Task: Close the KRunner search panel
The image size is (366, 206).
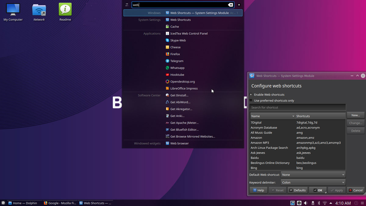Action: (239, 5)
